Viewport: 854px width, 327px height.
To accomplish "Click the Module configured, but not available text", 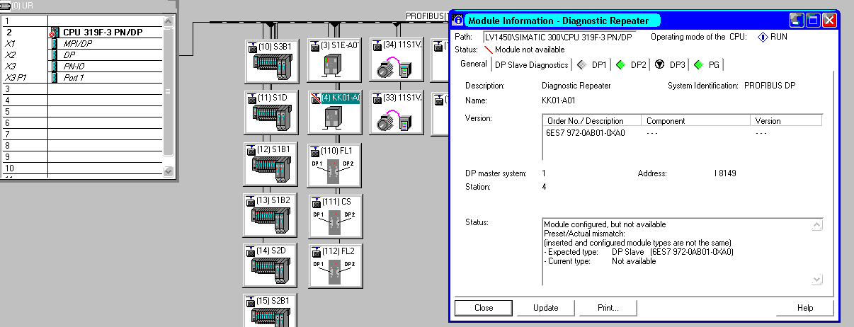I will (605, 224).
